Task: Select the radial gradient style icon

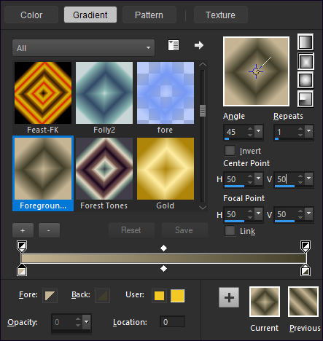Action: pyautogui.click(x=306, y=99)
